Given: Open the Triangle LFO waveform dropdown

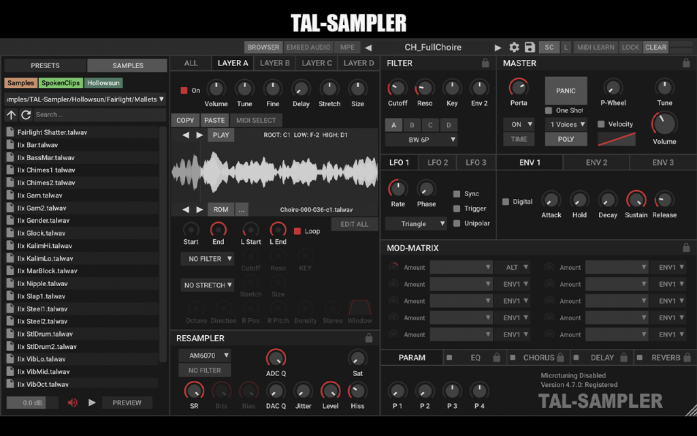Looking at the screenshot, I should coord(416,223).
